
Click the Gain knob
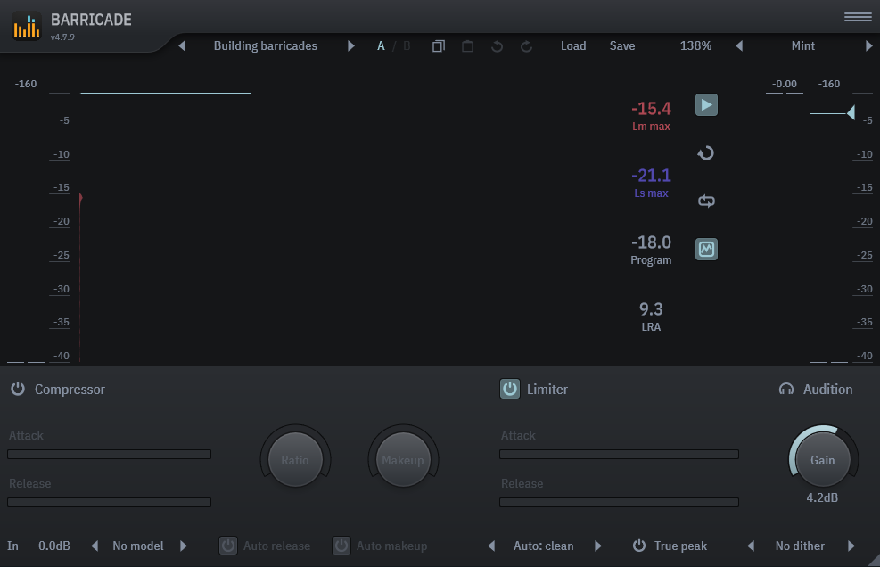[823, 460]
